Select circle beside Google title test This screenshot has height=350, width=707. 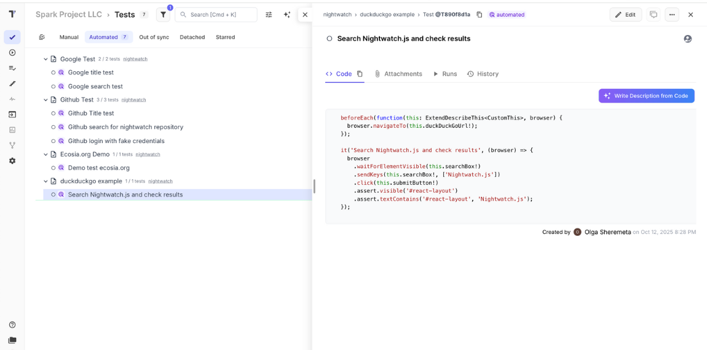[x=53, y=72]
